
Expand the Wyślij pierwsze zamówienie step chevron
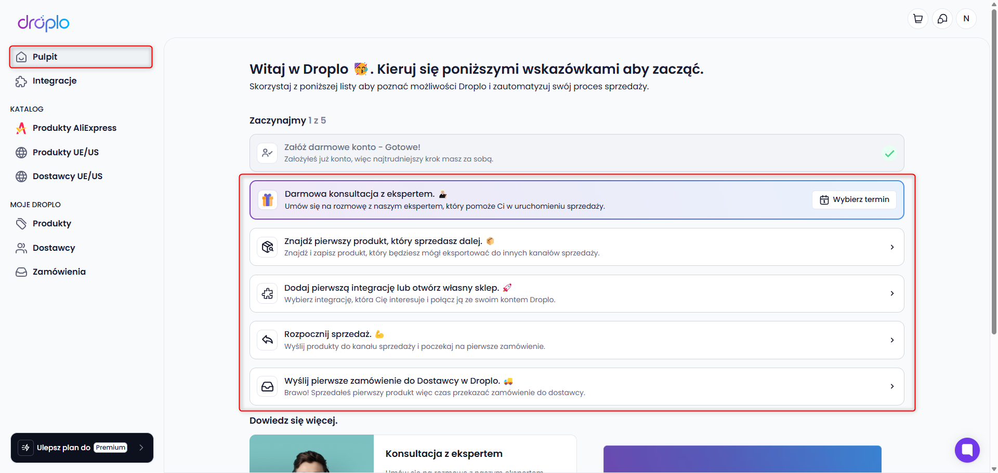[892, 387]
